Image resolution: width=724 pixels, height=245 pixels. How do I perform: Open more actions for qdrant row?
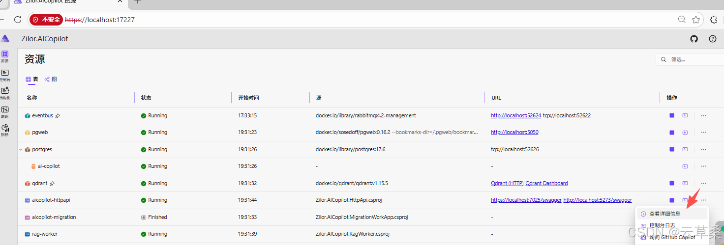coord(703,183)
